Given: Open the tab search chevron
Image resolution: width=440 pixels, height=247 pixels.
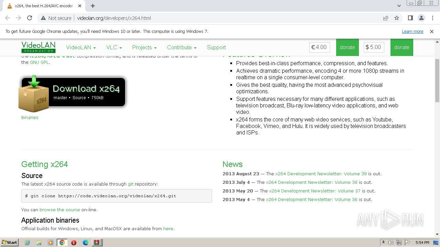Looking at the screenshot, I should [399, 6].
